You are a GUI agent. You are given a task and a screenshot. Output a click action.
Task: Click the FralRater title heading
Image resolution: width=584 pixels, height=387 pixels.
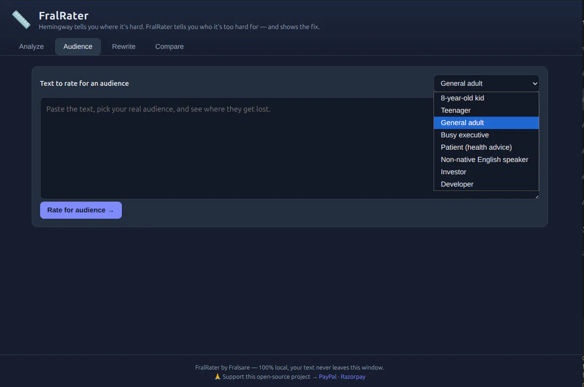(x=64, y=15)
